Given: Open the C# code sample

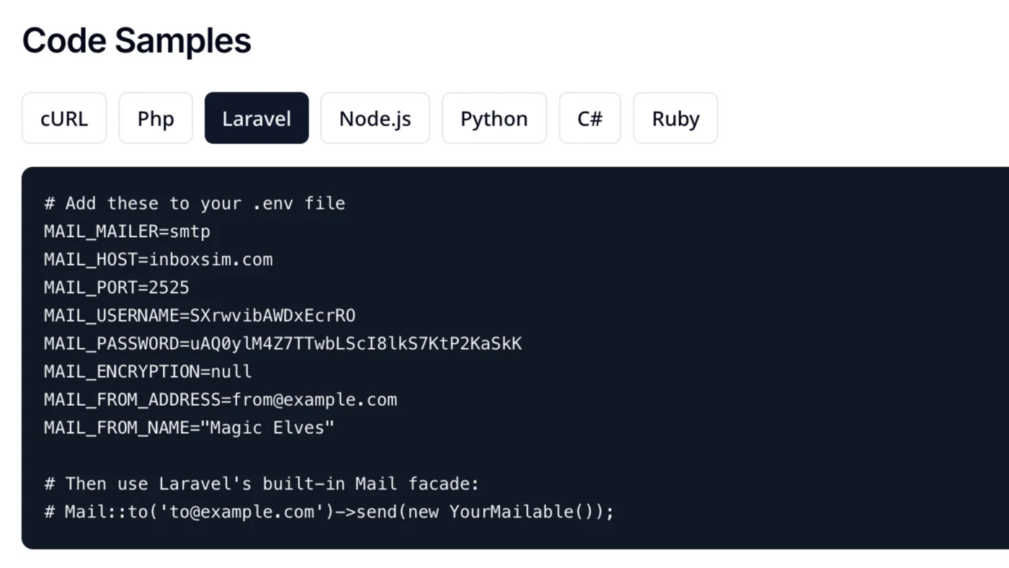Looking at the screenshot, I should (590, 117).
